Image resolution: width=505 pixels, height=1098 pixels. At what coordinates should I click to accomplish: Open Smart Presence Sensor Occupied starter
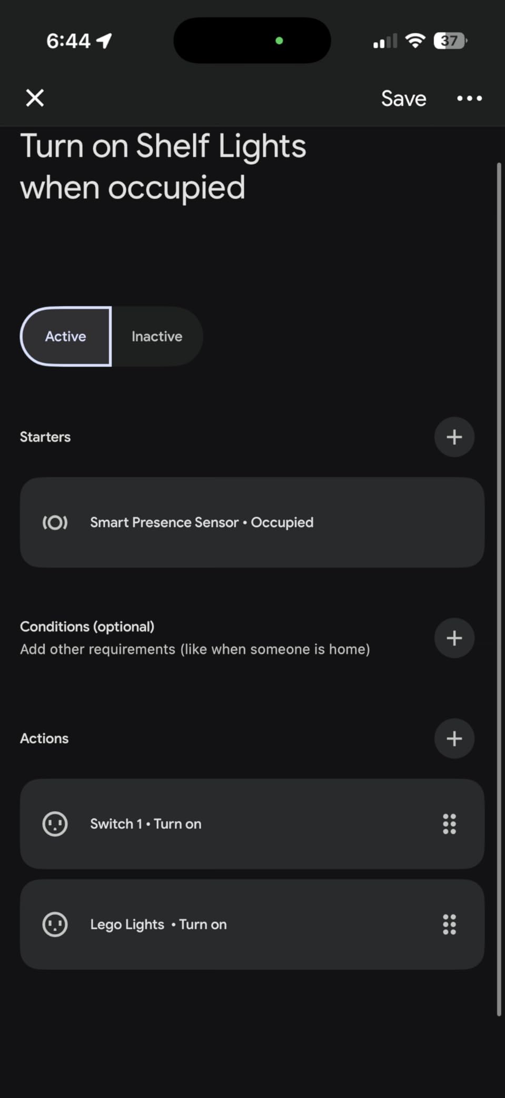click(x=252, y=522)
